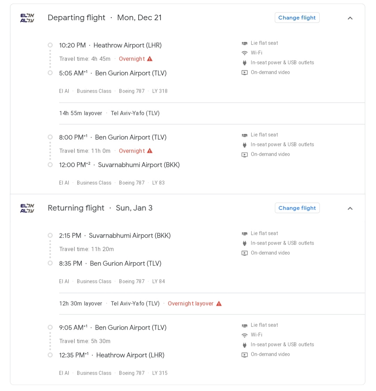
Task: Click the 10:20 PM Heathrow Airport departure line
Action: [110, 45]
